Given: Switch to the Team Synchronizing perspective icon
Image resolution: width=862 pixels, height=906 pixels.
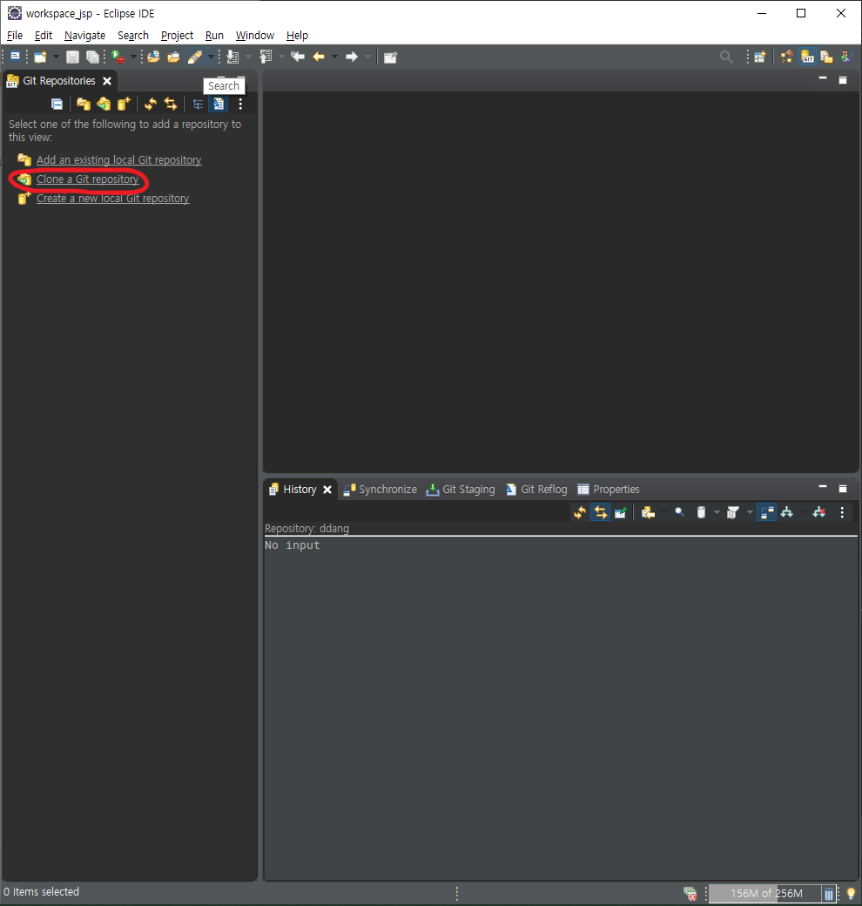Looking at the screenshot, I should tap(787, 57).
